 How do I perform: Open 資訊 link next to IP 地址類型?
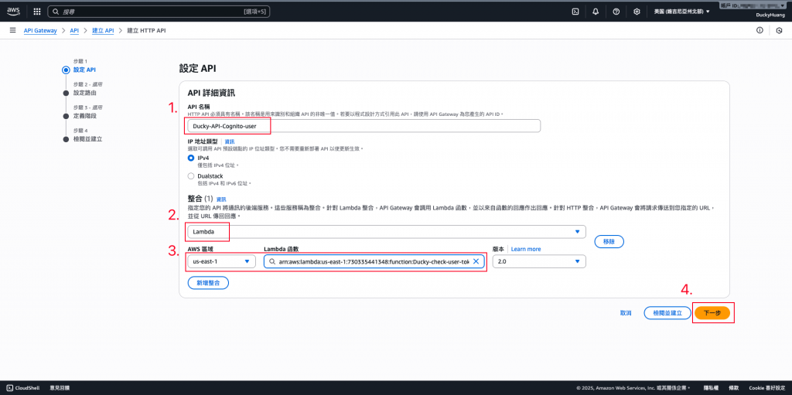tap(229, 142)
